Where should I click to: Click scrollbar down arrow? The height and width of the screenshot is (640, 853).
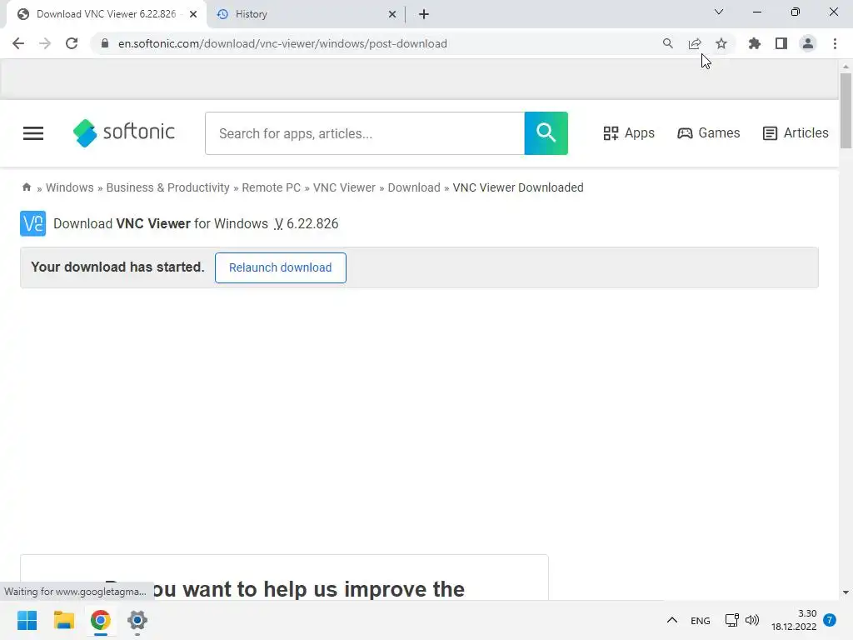coord(846,592)
